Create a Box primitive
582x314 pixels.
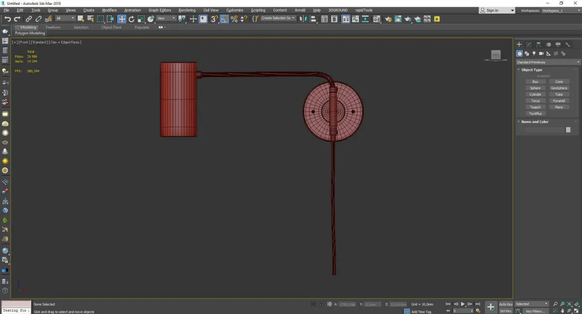click(x=535, y=82)
